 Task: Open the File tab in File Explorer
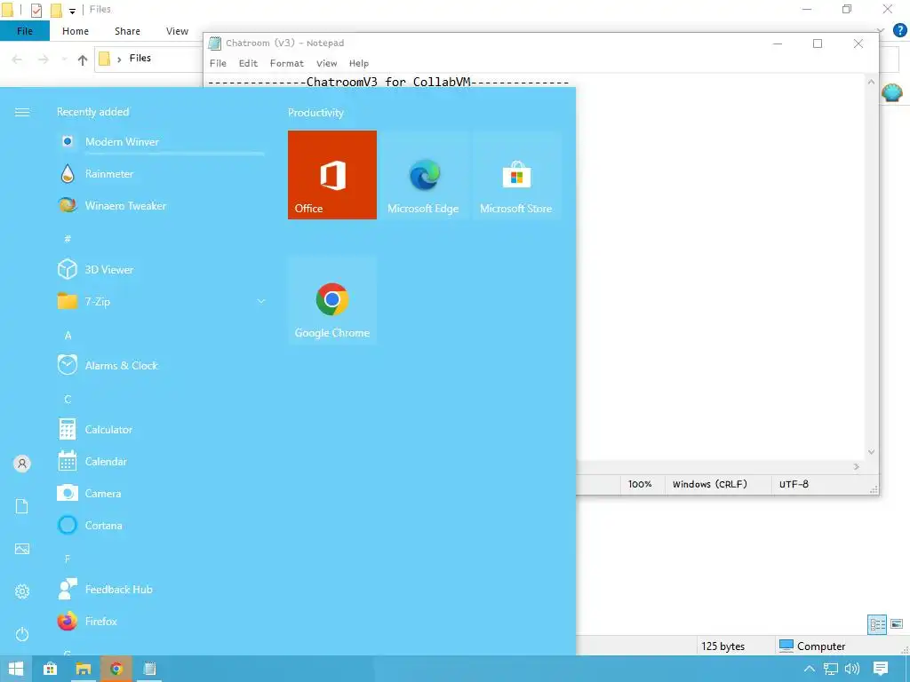pos(24,31)
